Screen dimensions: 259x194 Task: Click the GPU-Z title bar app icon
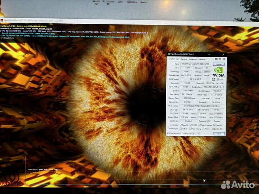coord(169,54)
